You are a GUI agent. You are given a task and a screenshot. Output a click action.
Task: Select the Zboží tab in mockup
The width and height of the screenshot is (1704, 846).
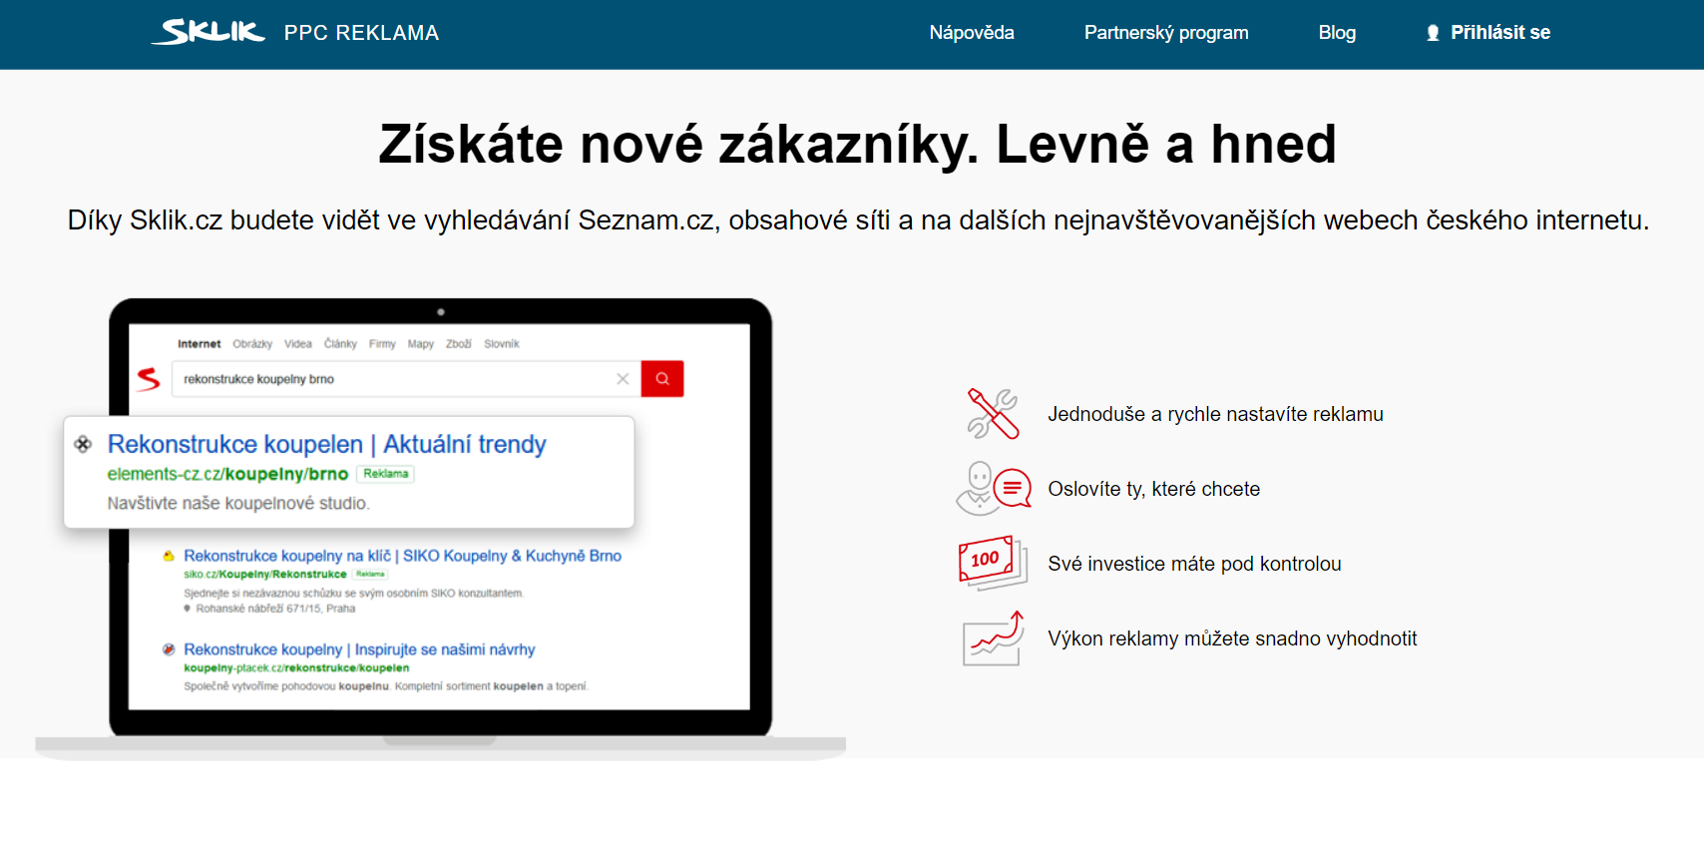459,344
